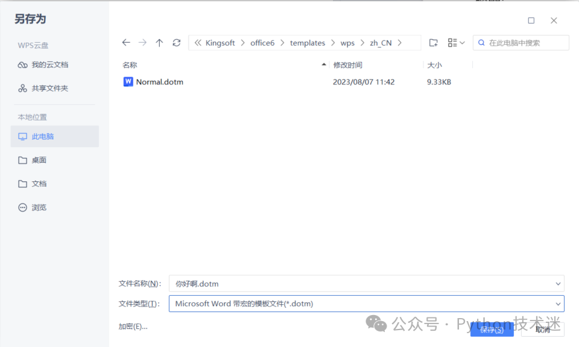Create a new folder icon
Screen dimensions: 579x347
(x=434, y=43)
